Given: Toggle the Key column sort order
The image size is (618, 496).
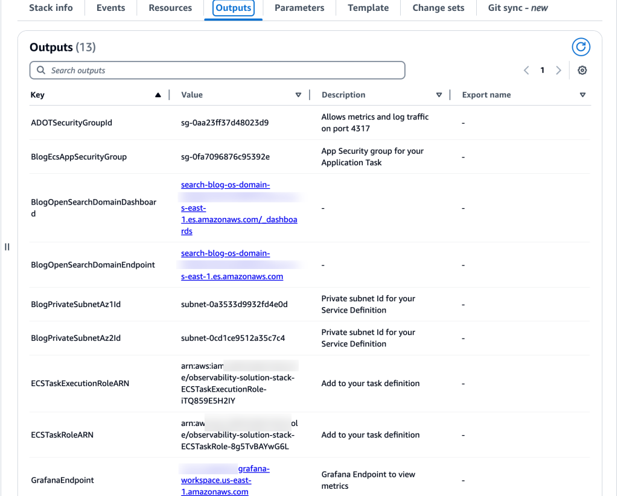Looking at the screenshot, I should 158,95.
